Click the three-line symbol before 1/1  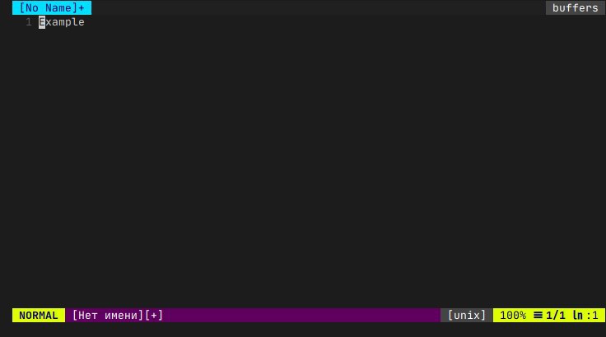point(538,315)
